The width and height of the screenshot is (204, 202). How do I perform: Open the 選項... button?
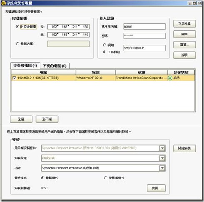pyautogui.click(x=184, y=45)
